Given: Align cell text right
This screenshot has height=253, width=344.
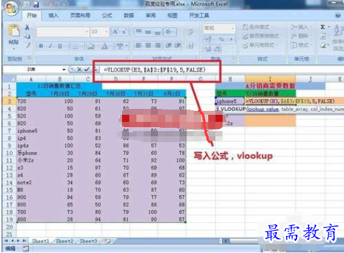Looking at the screenshot, I should tap(157, 46).
